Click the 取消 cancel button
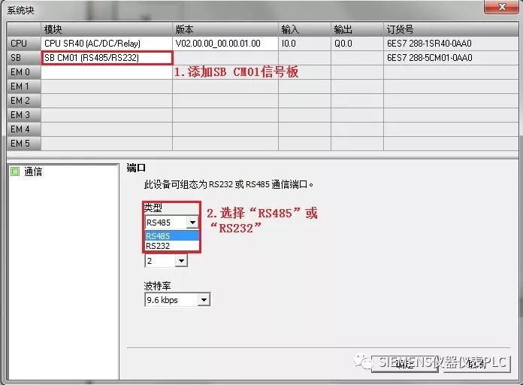The image size is (523, 385). [x=476, y=363]
